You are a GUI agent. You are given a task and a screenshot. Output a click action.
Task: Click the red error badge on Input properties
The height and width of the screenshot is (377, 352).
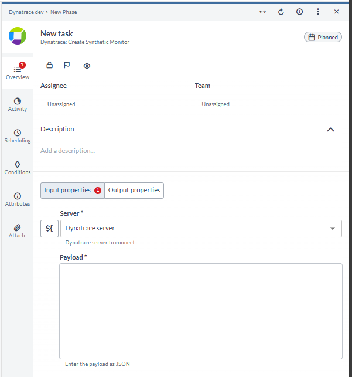[x=98, y=191]
